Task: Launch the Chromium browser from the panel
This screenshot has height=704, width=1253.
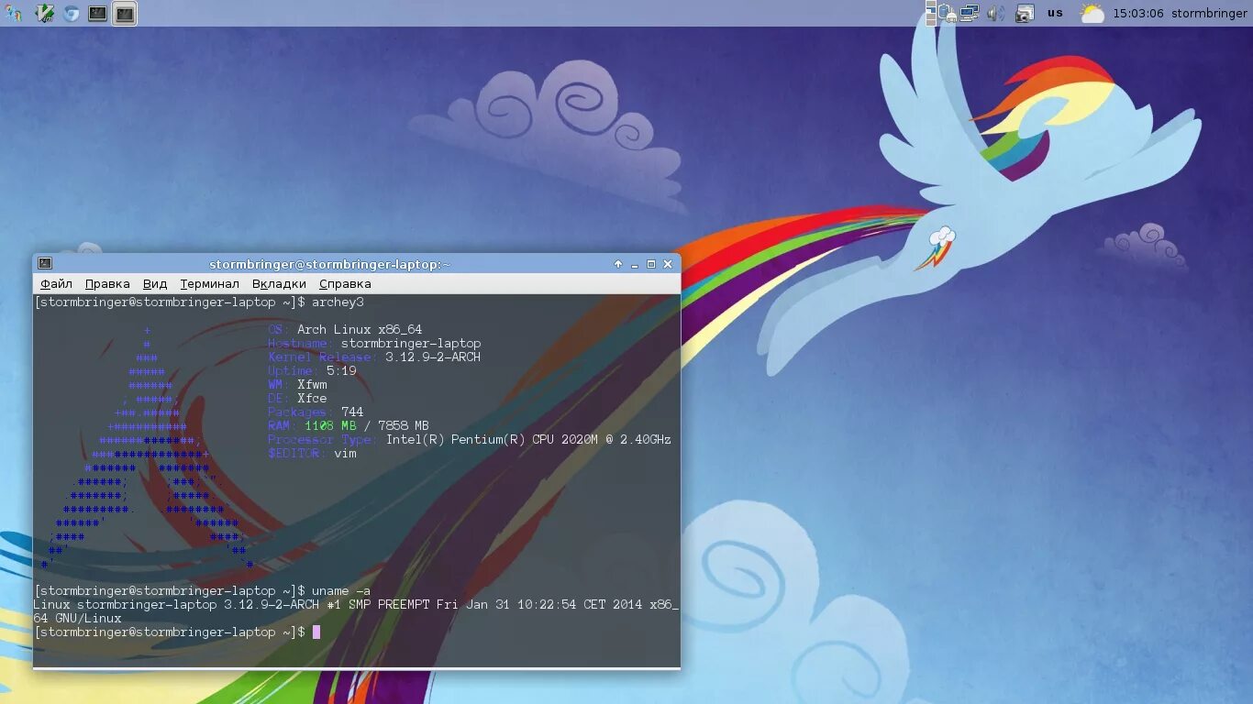Action: (71, 13)
